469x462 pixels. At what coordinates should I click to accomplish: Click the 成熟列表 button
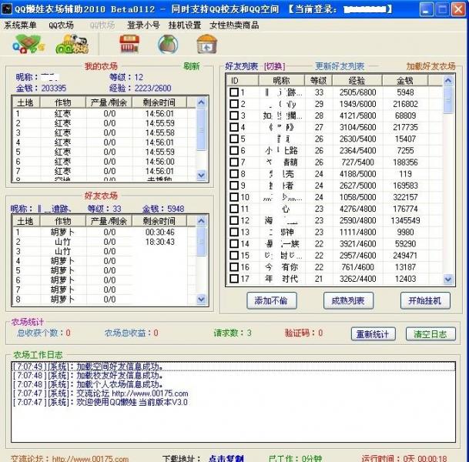tap(348, 300)
